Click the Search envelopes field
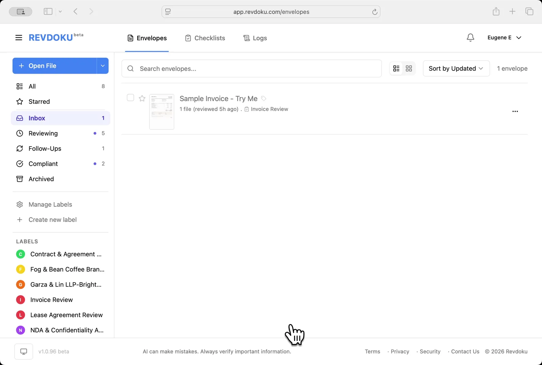542x365 pixels. [x=251, y=69]
